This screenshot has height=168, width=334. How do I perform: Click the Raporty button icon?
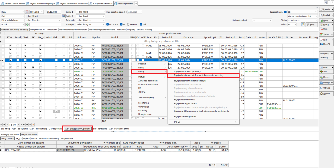click(x=321, y=10)
